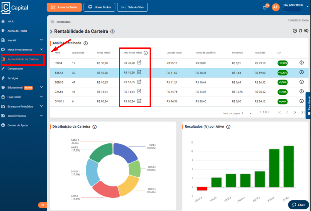
Task: Open details info for CXSE3 row
Action: (302, 91)
